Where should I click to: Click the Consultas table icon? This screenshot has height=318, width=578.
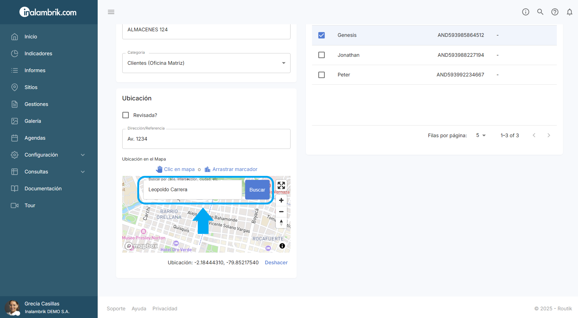point(14,172)
